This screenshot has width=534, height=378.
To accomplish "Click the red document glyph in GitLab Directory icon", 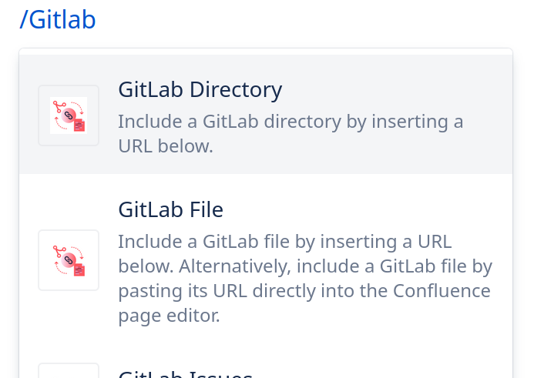I will (79, 125).
